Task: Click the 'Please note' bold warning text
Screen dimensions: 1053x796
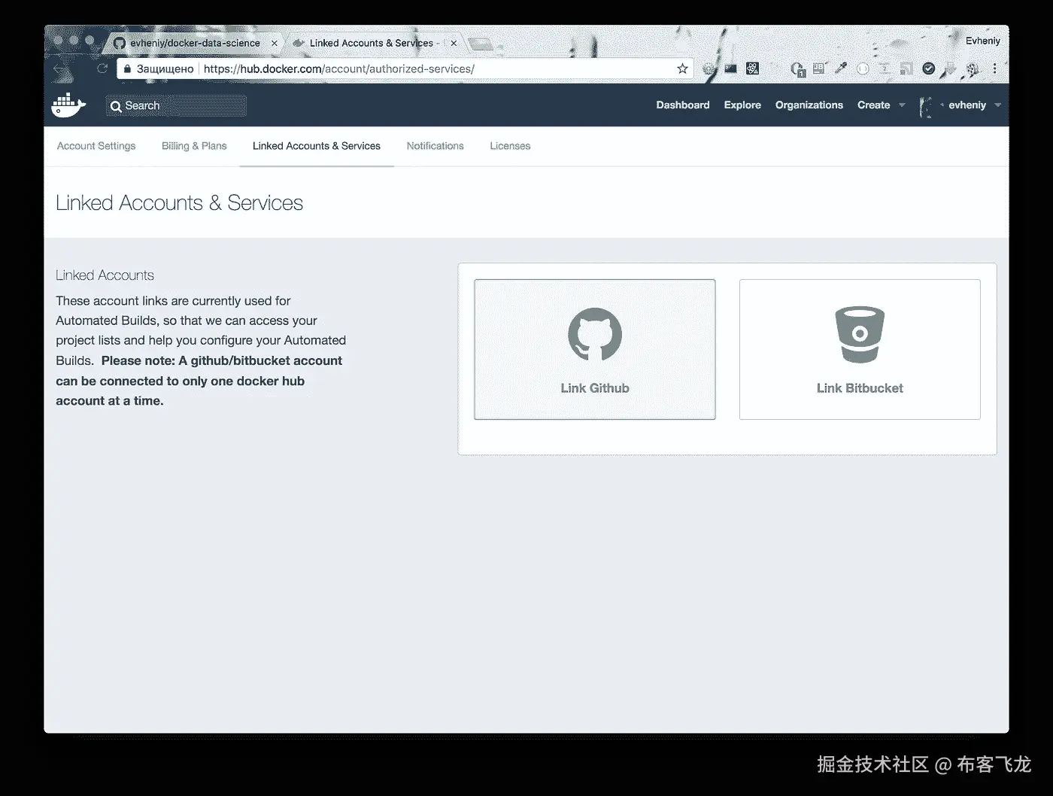Action: pyautogui.click(x=199, y=381)
